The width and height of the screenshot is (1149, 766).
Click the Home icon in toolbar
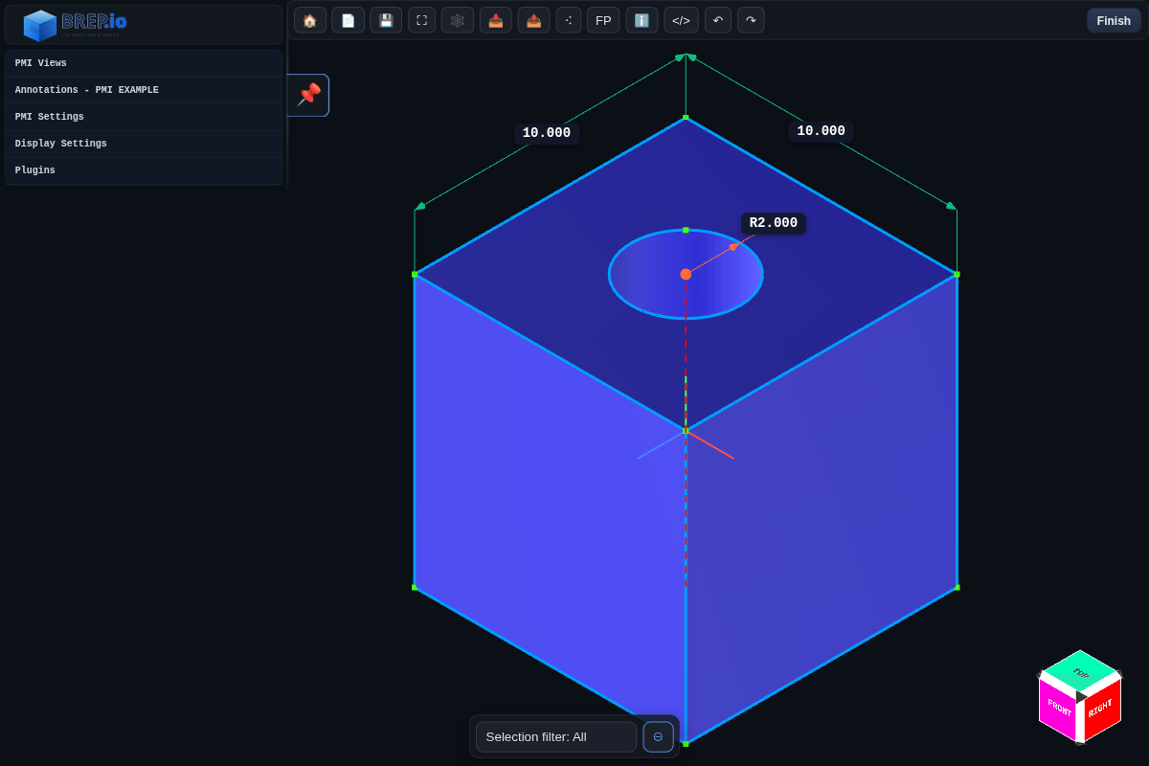click(309, 20)
